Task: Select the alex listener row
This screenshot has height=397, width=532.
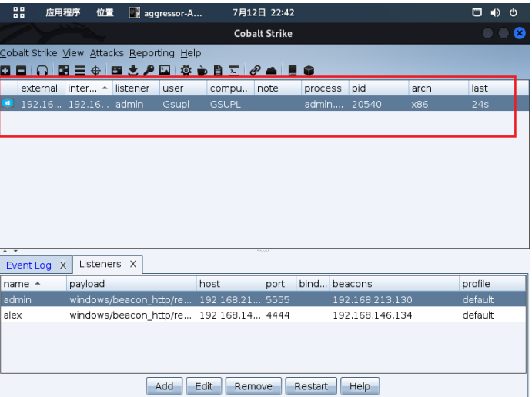Action: (263, 315)
